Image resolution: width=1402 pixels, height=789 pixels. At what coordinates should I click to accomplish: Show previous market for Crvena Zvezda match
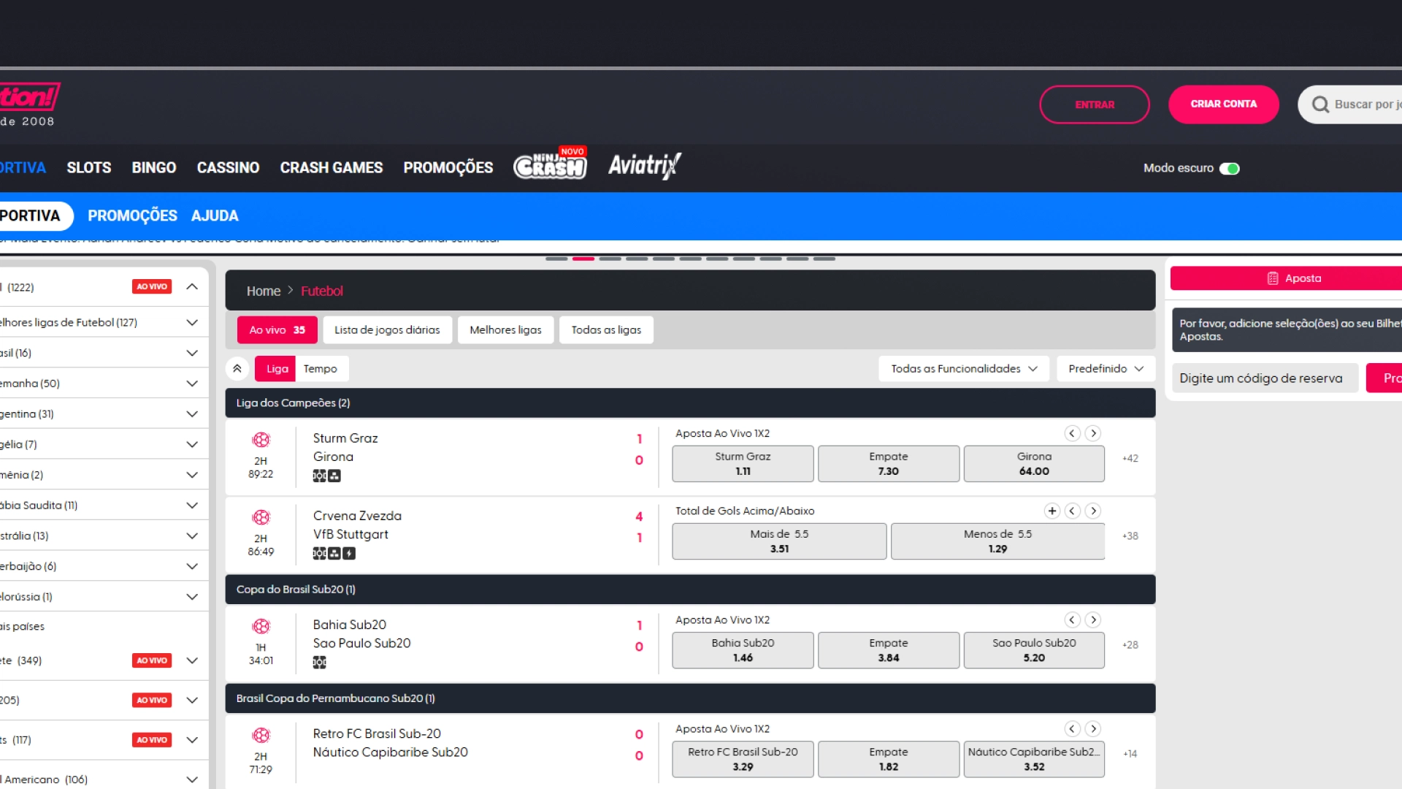(1072, 511)
